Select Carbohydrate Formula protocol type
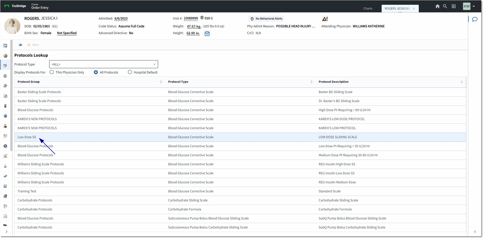 pyautogui.click(x=185, y=209)
